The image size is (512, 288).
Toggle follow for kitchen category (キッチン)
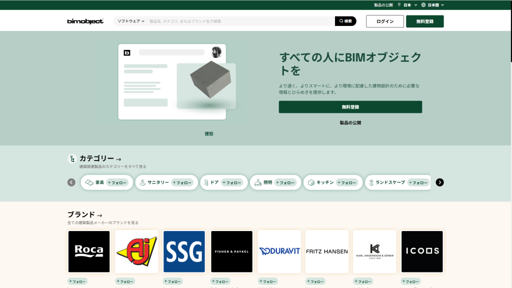[x=347, y=182]
